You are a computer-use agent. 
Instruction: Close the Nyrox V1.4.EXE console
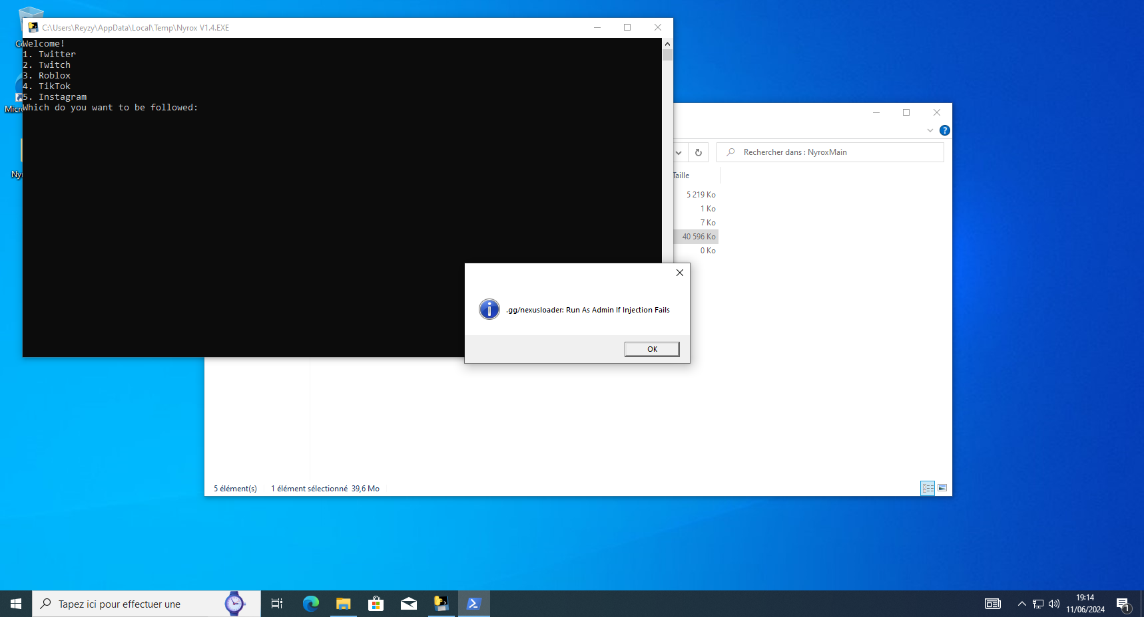[658, 27]
